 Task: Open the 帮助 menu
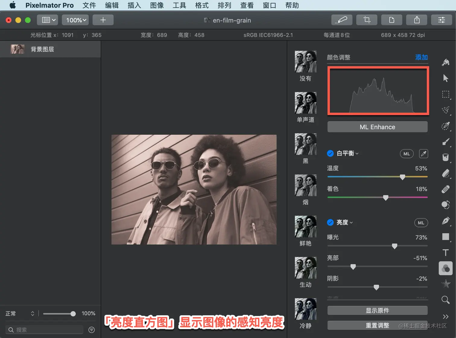pyautogui.click(x=292, y=5)
